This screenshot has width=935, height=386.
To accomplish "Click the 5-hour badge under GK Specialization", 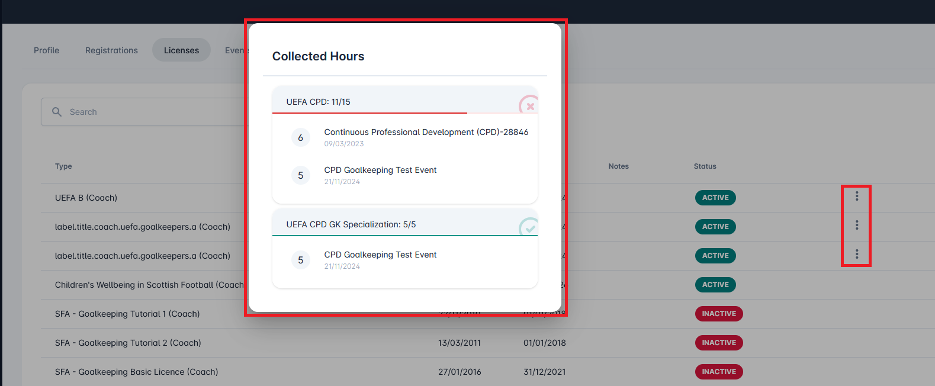I will [301, 260].
